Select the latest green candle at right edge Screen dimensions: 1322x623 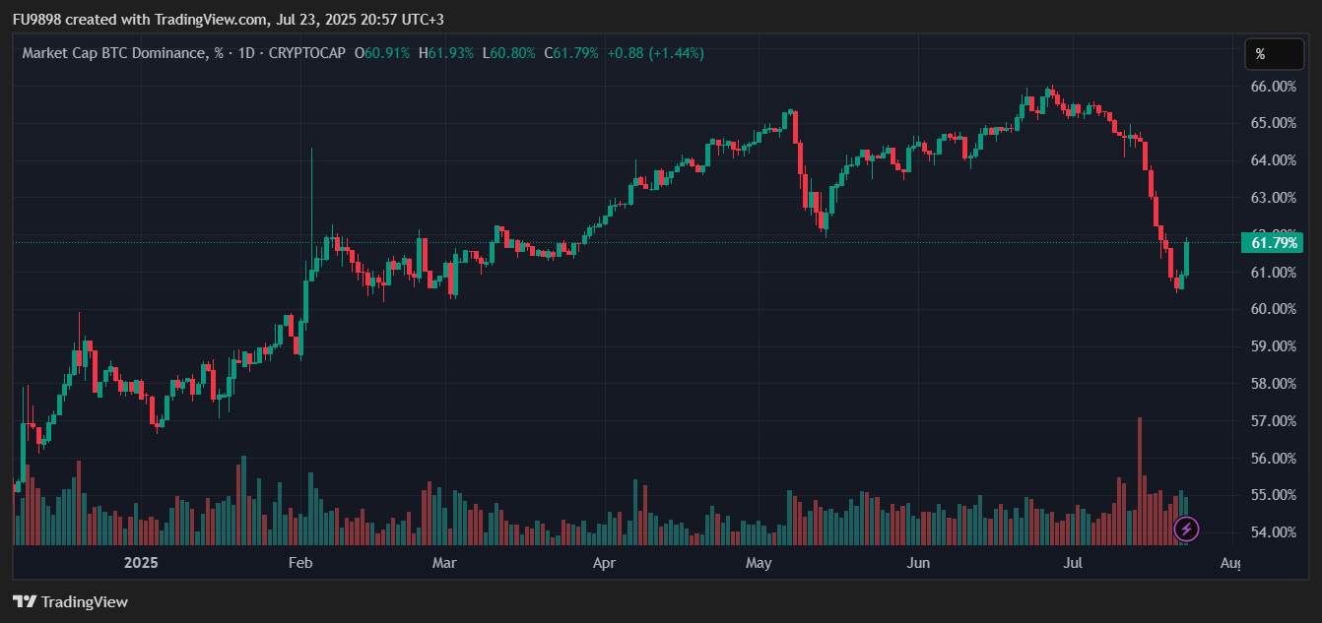click(1187, 258)
